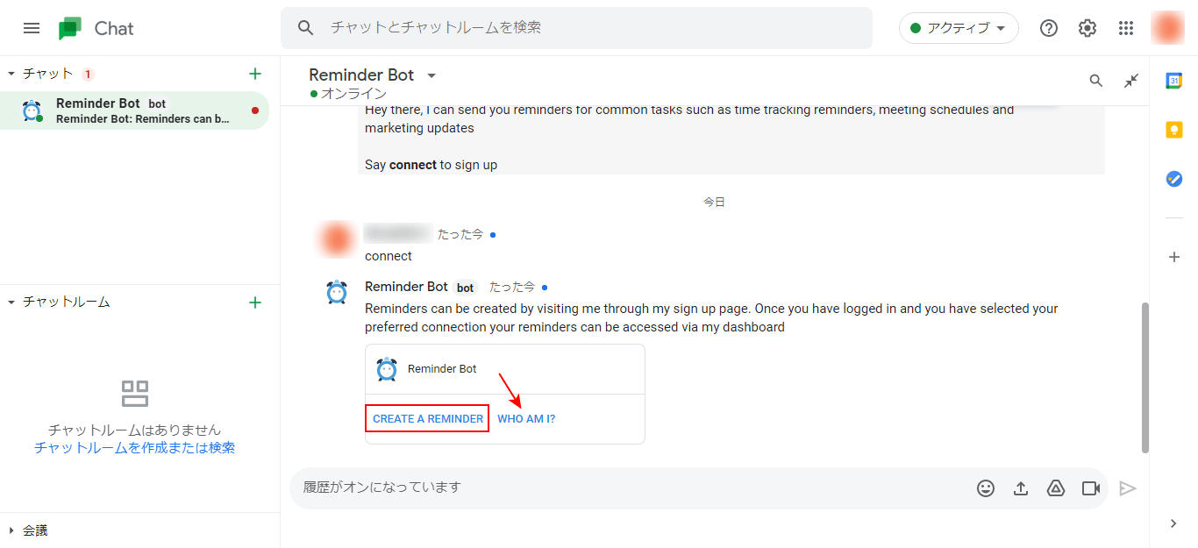Click the upload file icon
The image size is (1198, 548).
tap(1021, 488)
